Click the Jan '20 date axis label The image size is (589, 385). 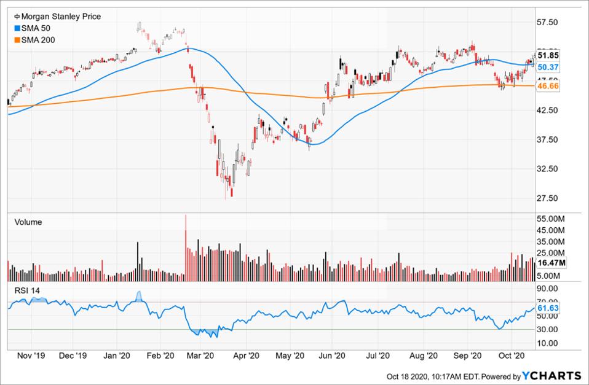pos(116,356)
